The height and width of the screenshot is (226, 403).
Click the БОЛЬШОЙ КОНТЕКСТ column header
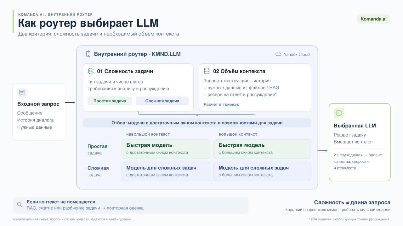point(238,134)
